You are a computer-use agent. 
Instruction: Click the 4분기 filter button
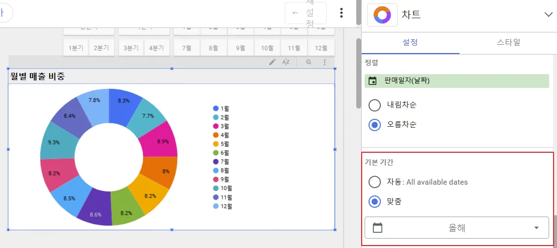[x=156, y=48]
